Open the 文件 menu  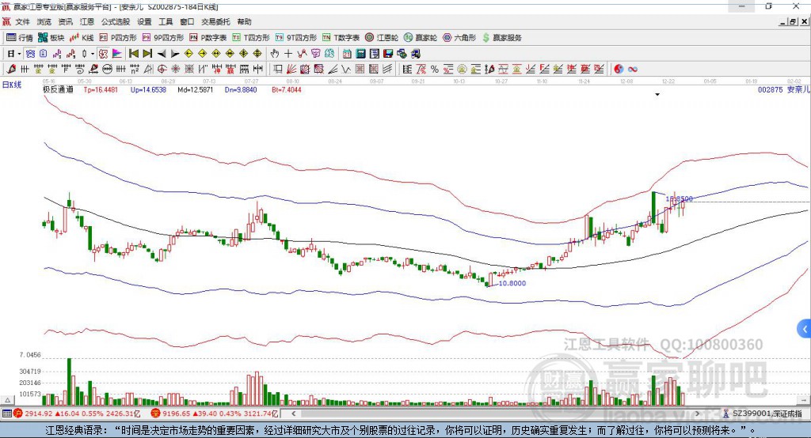pyautogui.click(x=22, y=21)
